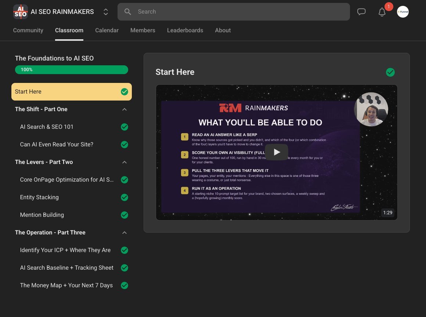Play the Start Here video
Viewport: 426px width, 317px height.
tap(277, 152)
